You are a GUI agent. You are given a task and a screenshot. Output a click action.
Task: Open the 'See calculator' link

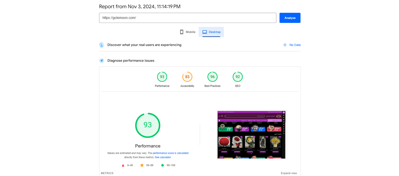(163, 157)
